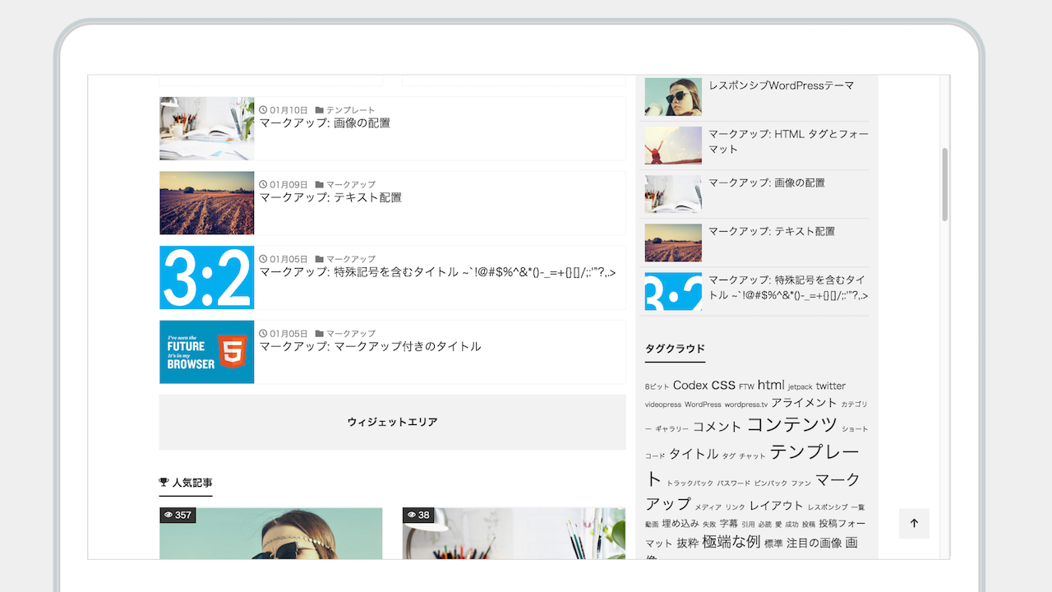Viewport: 1052px width, 592px height.
Task: Click the folder icon beside テンプレート category
Action: 320,110
